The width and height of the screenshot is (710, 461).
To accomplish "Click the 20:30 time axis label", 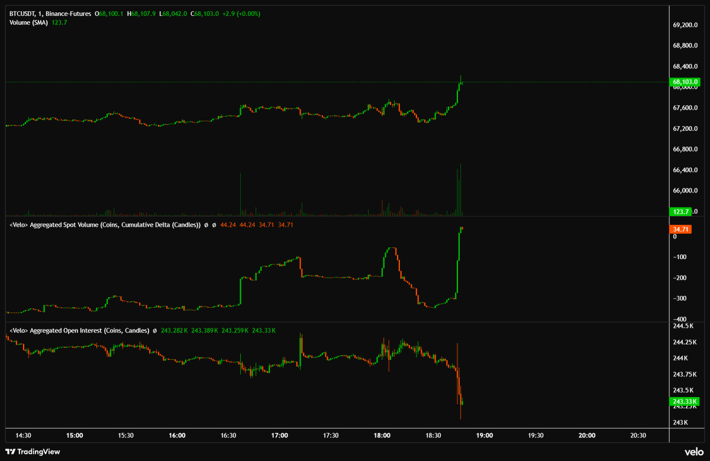I will tap(638, 436).
